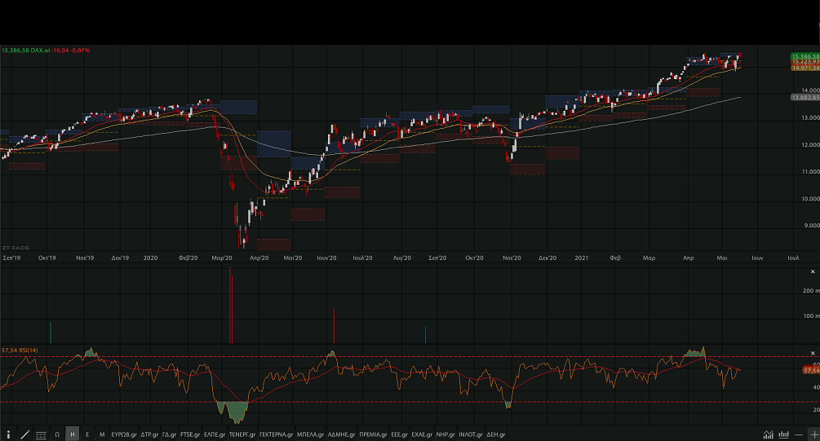Switch to the M timeframe

tap(102, 434)
